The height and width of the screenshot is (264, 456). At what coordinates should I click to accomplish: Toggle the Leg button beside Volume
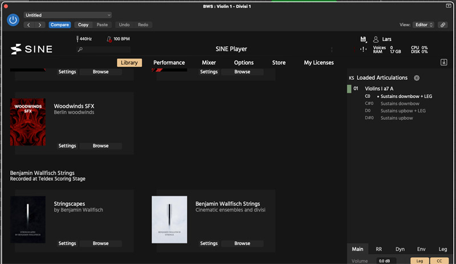(x=419, y=261)
